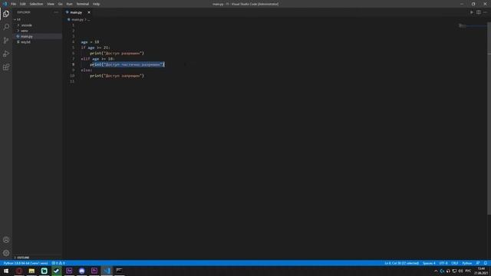Screen dimensions: 491x276
Task: Open status bar errors and warnings indicator
Action: coord(58,263)
